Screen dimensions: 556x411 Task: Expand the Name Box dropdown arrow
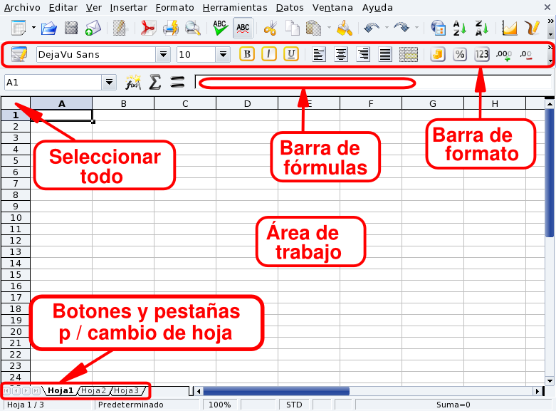coord(109,83)
